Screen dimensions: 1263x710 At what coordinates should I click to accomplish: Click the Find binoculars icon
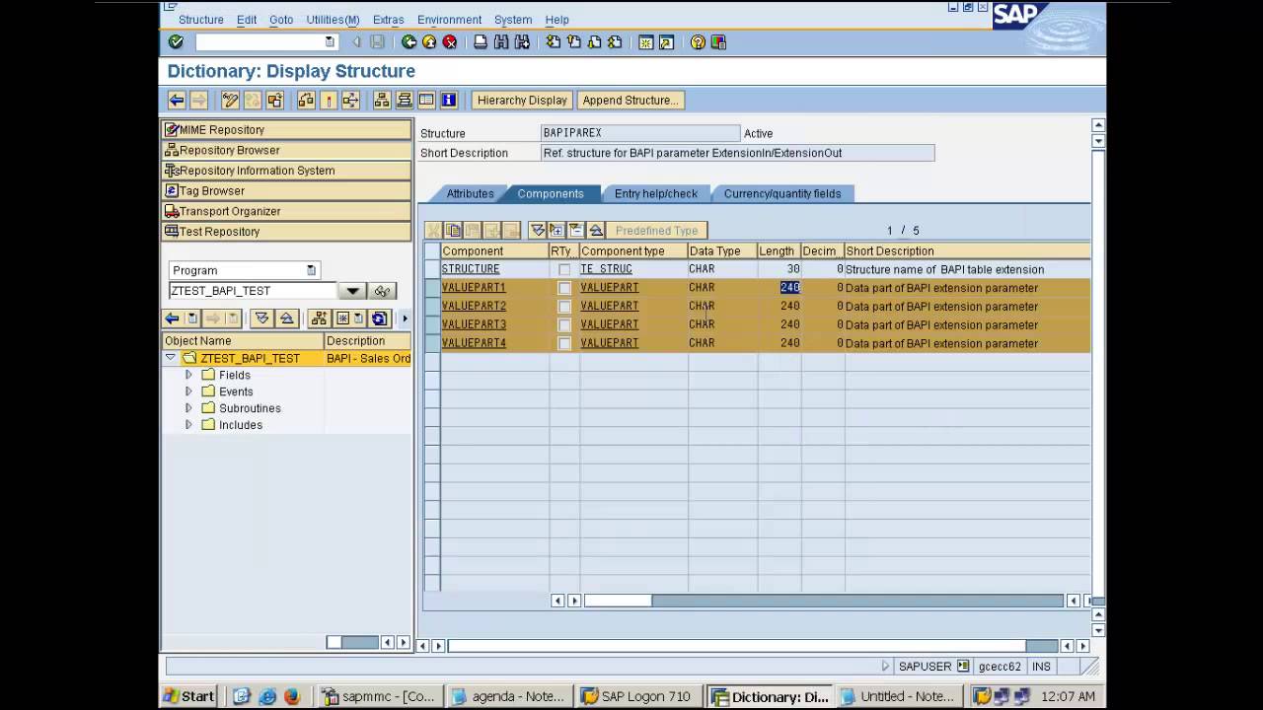coord(501,42)
